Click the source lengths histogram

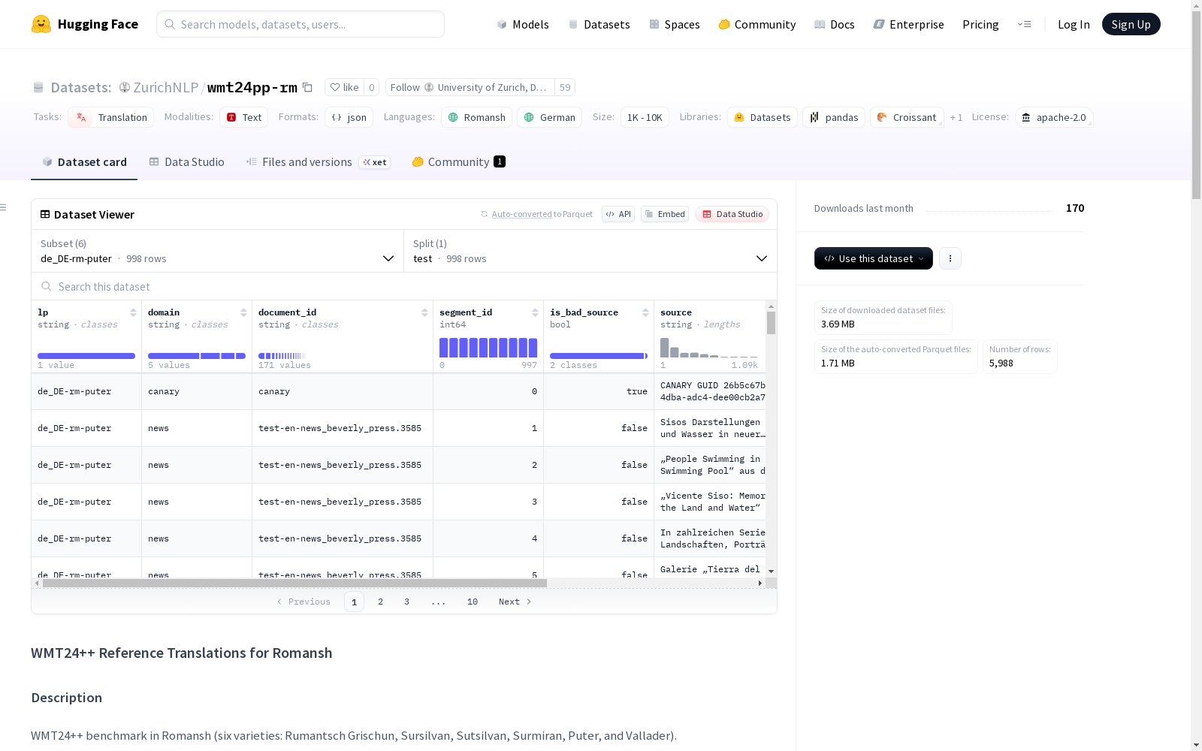[x=709, y=347]
